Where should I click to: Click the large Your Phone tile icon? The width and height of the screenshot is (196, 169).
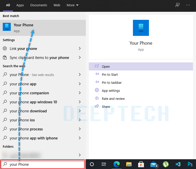pos(141,28)
